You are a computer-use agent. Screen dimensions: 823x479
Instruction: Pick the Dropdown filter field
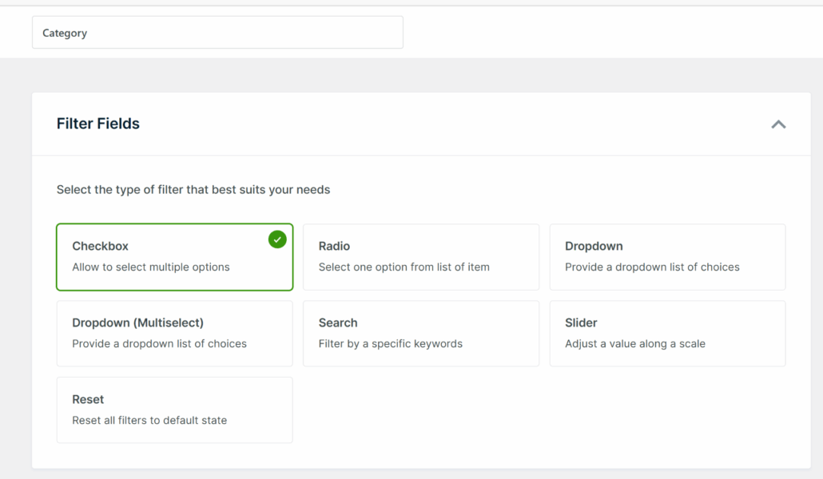(x=667, y=256)
